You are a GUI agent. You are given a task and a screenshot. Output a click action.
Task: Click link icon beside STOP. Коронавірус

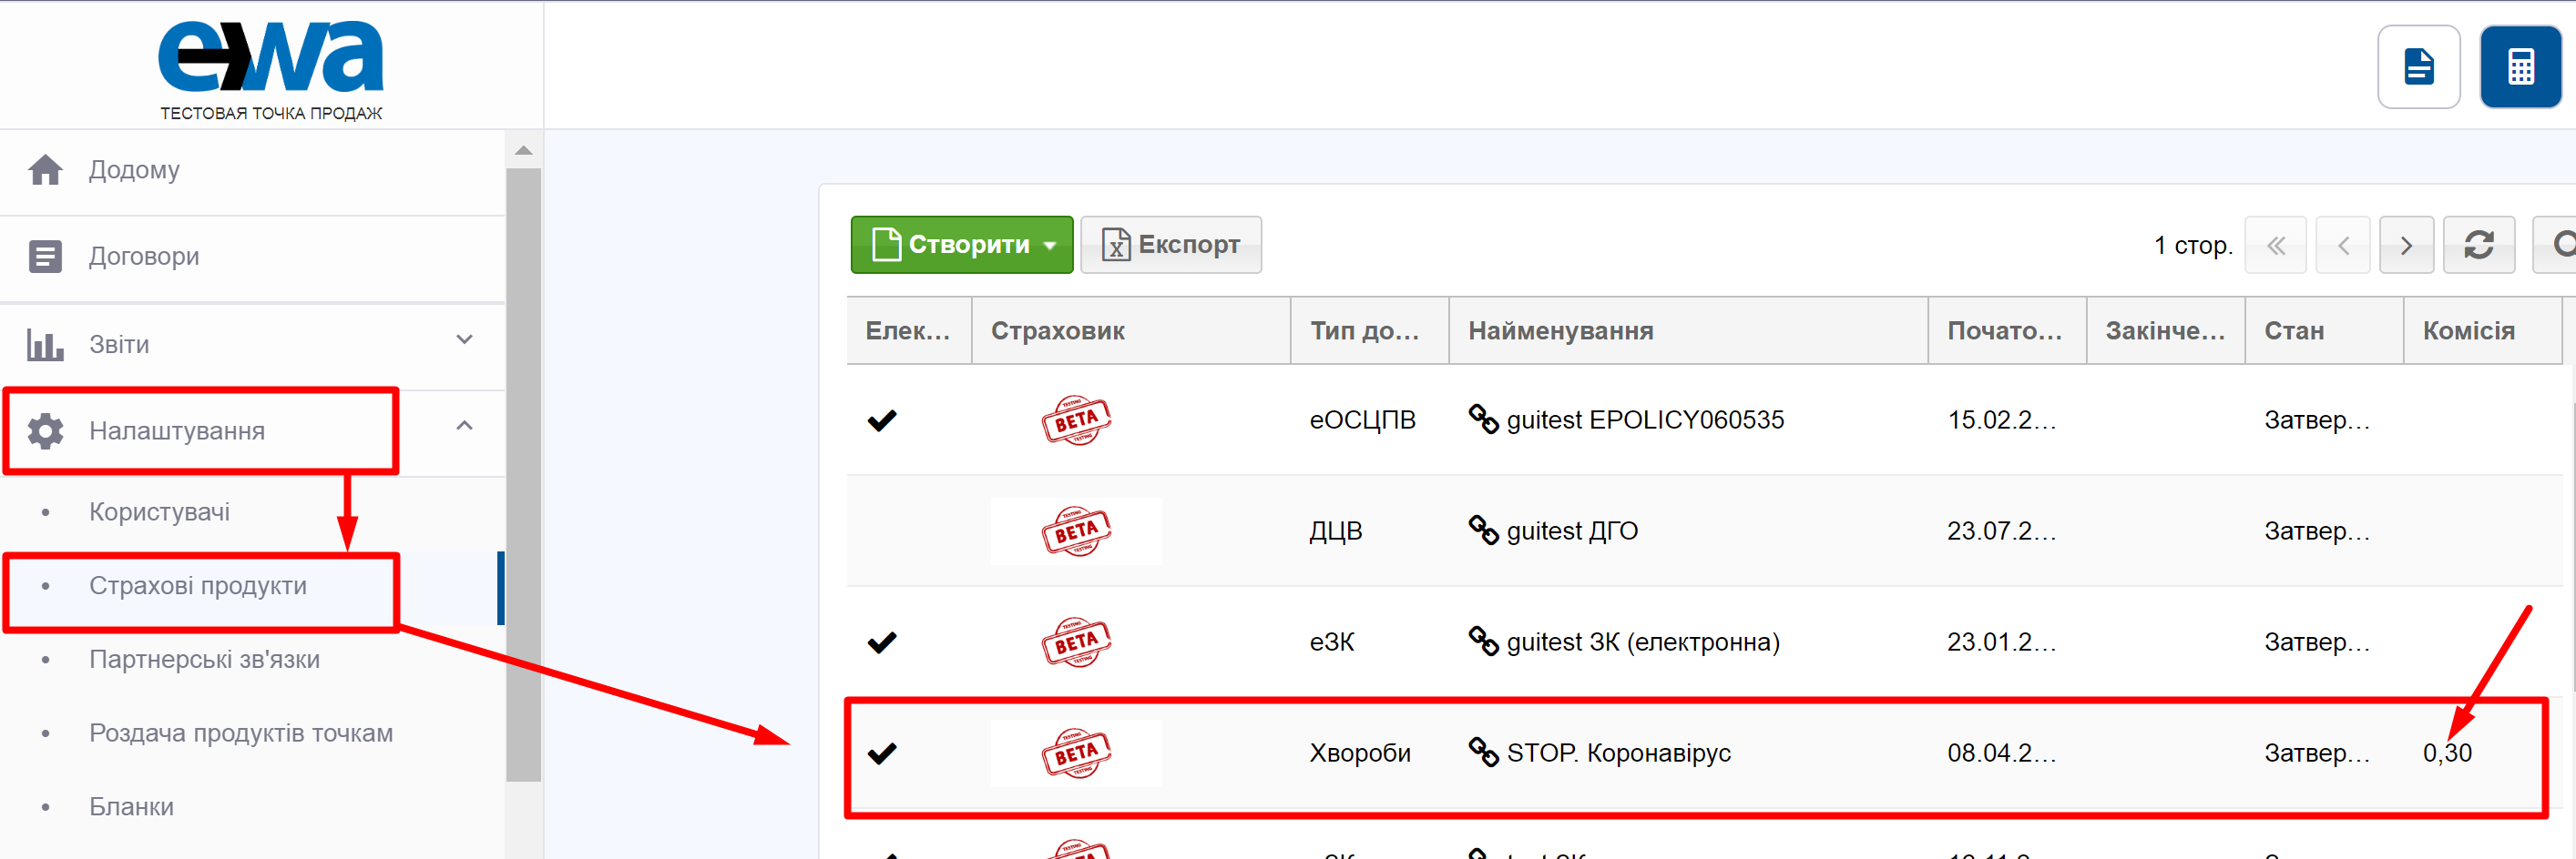tap(1483, 753)
